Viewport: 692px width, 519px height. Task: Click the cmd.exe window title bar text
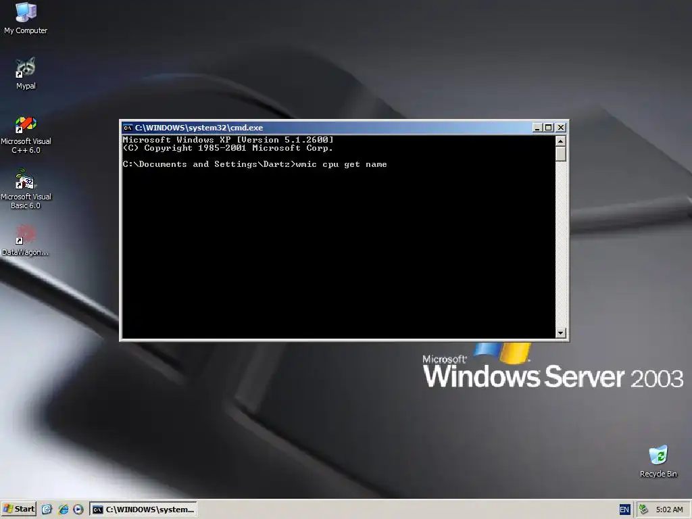[199, 128]
